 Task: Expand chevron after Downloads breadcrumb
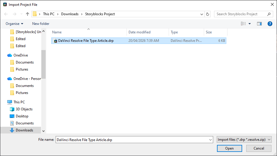pyautogui.click(x=82, y=14)
